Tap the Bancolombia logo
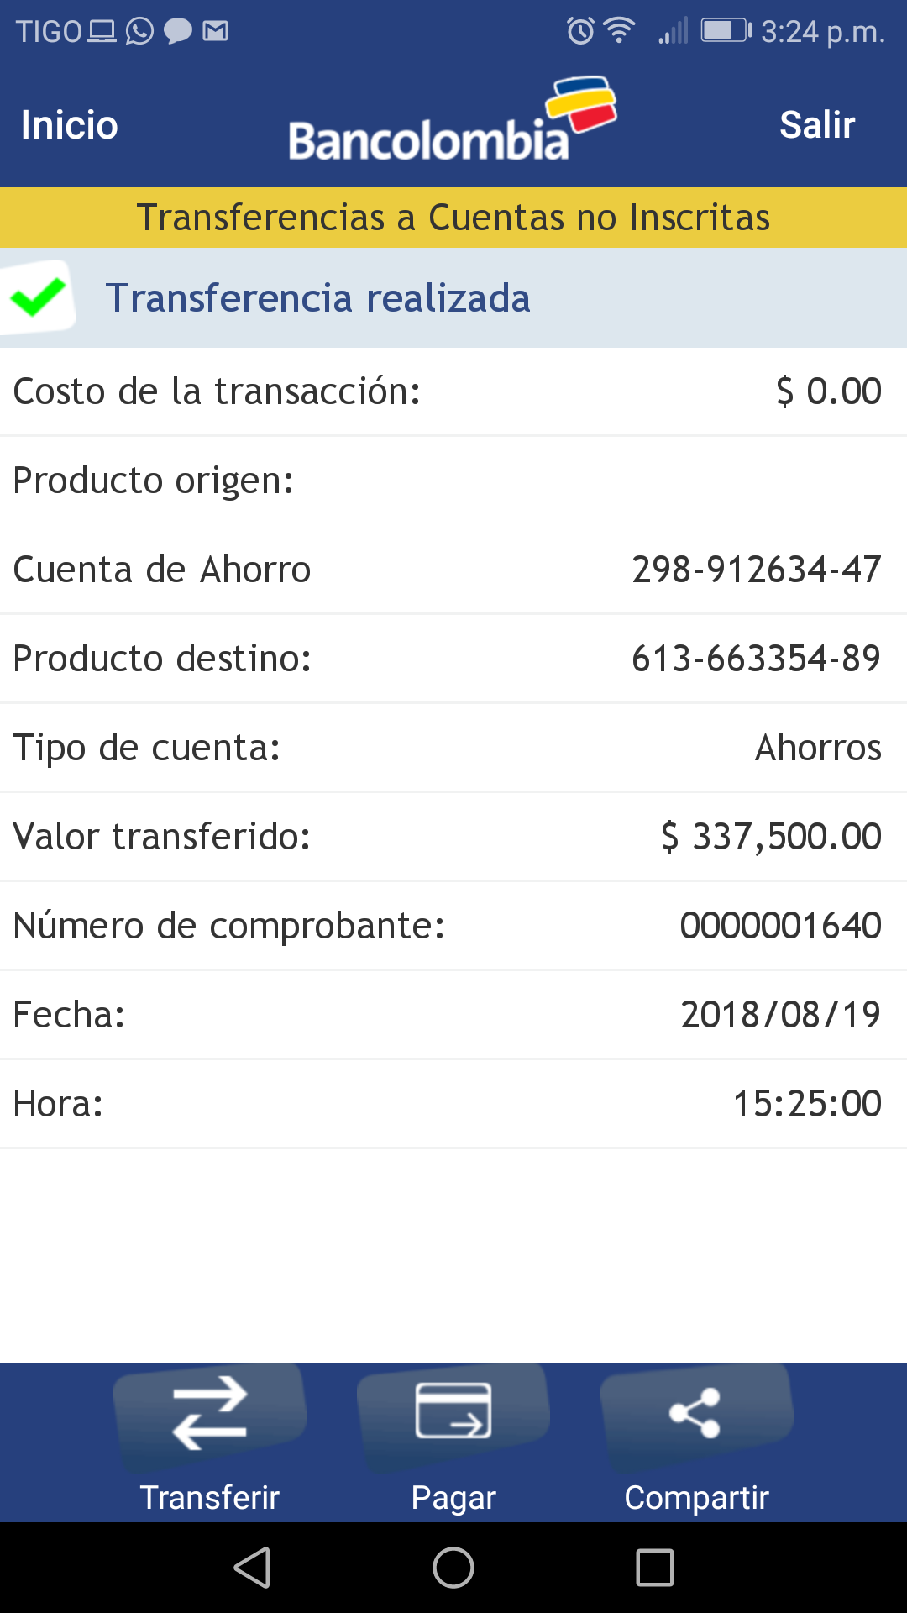This screenshot has height=1613, width=907. (x=452, y=123)
